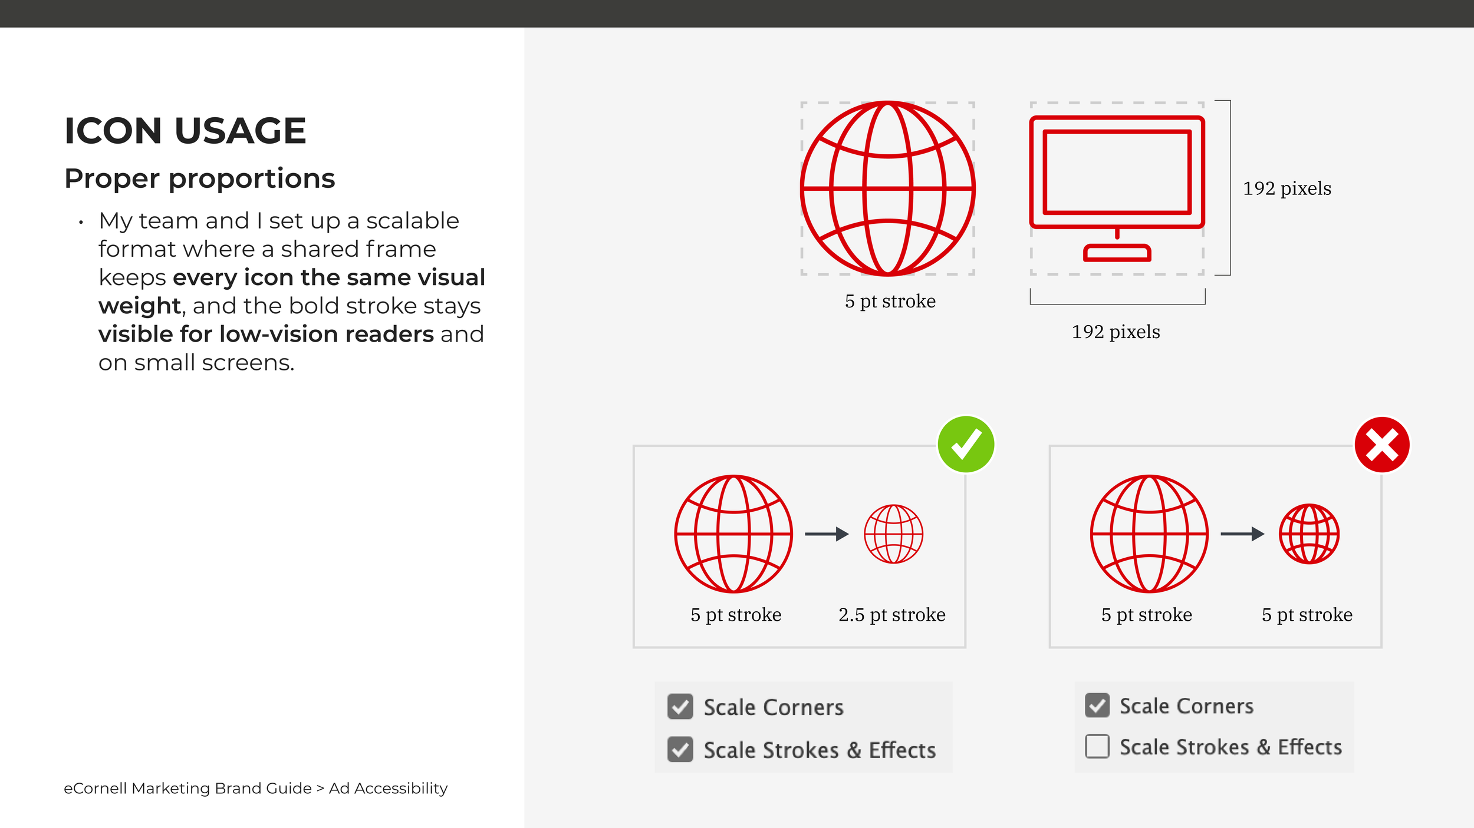Click the large globe icon in dashed frame
The height and width of the screenshot is (828, 1474).
887,188
